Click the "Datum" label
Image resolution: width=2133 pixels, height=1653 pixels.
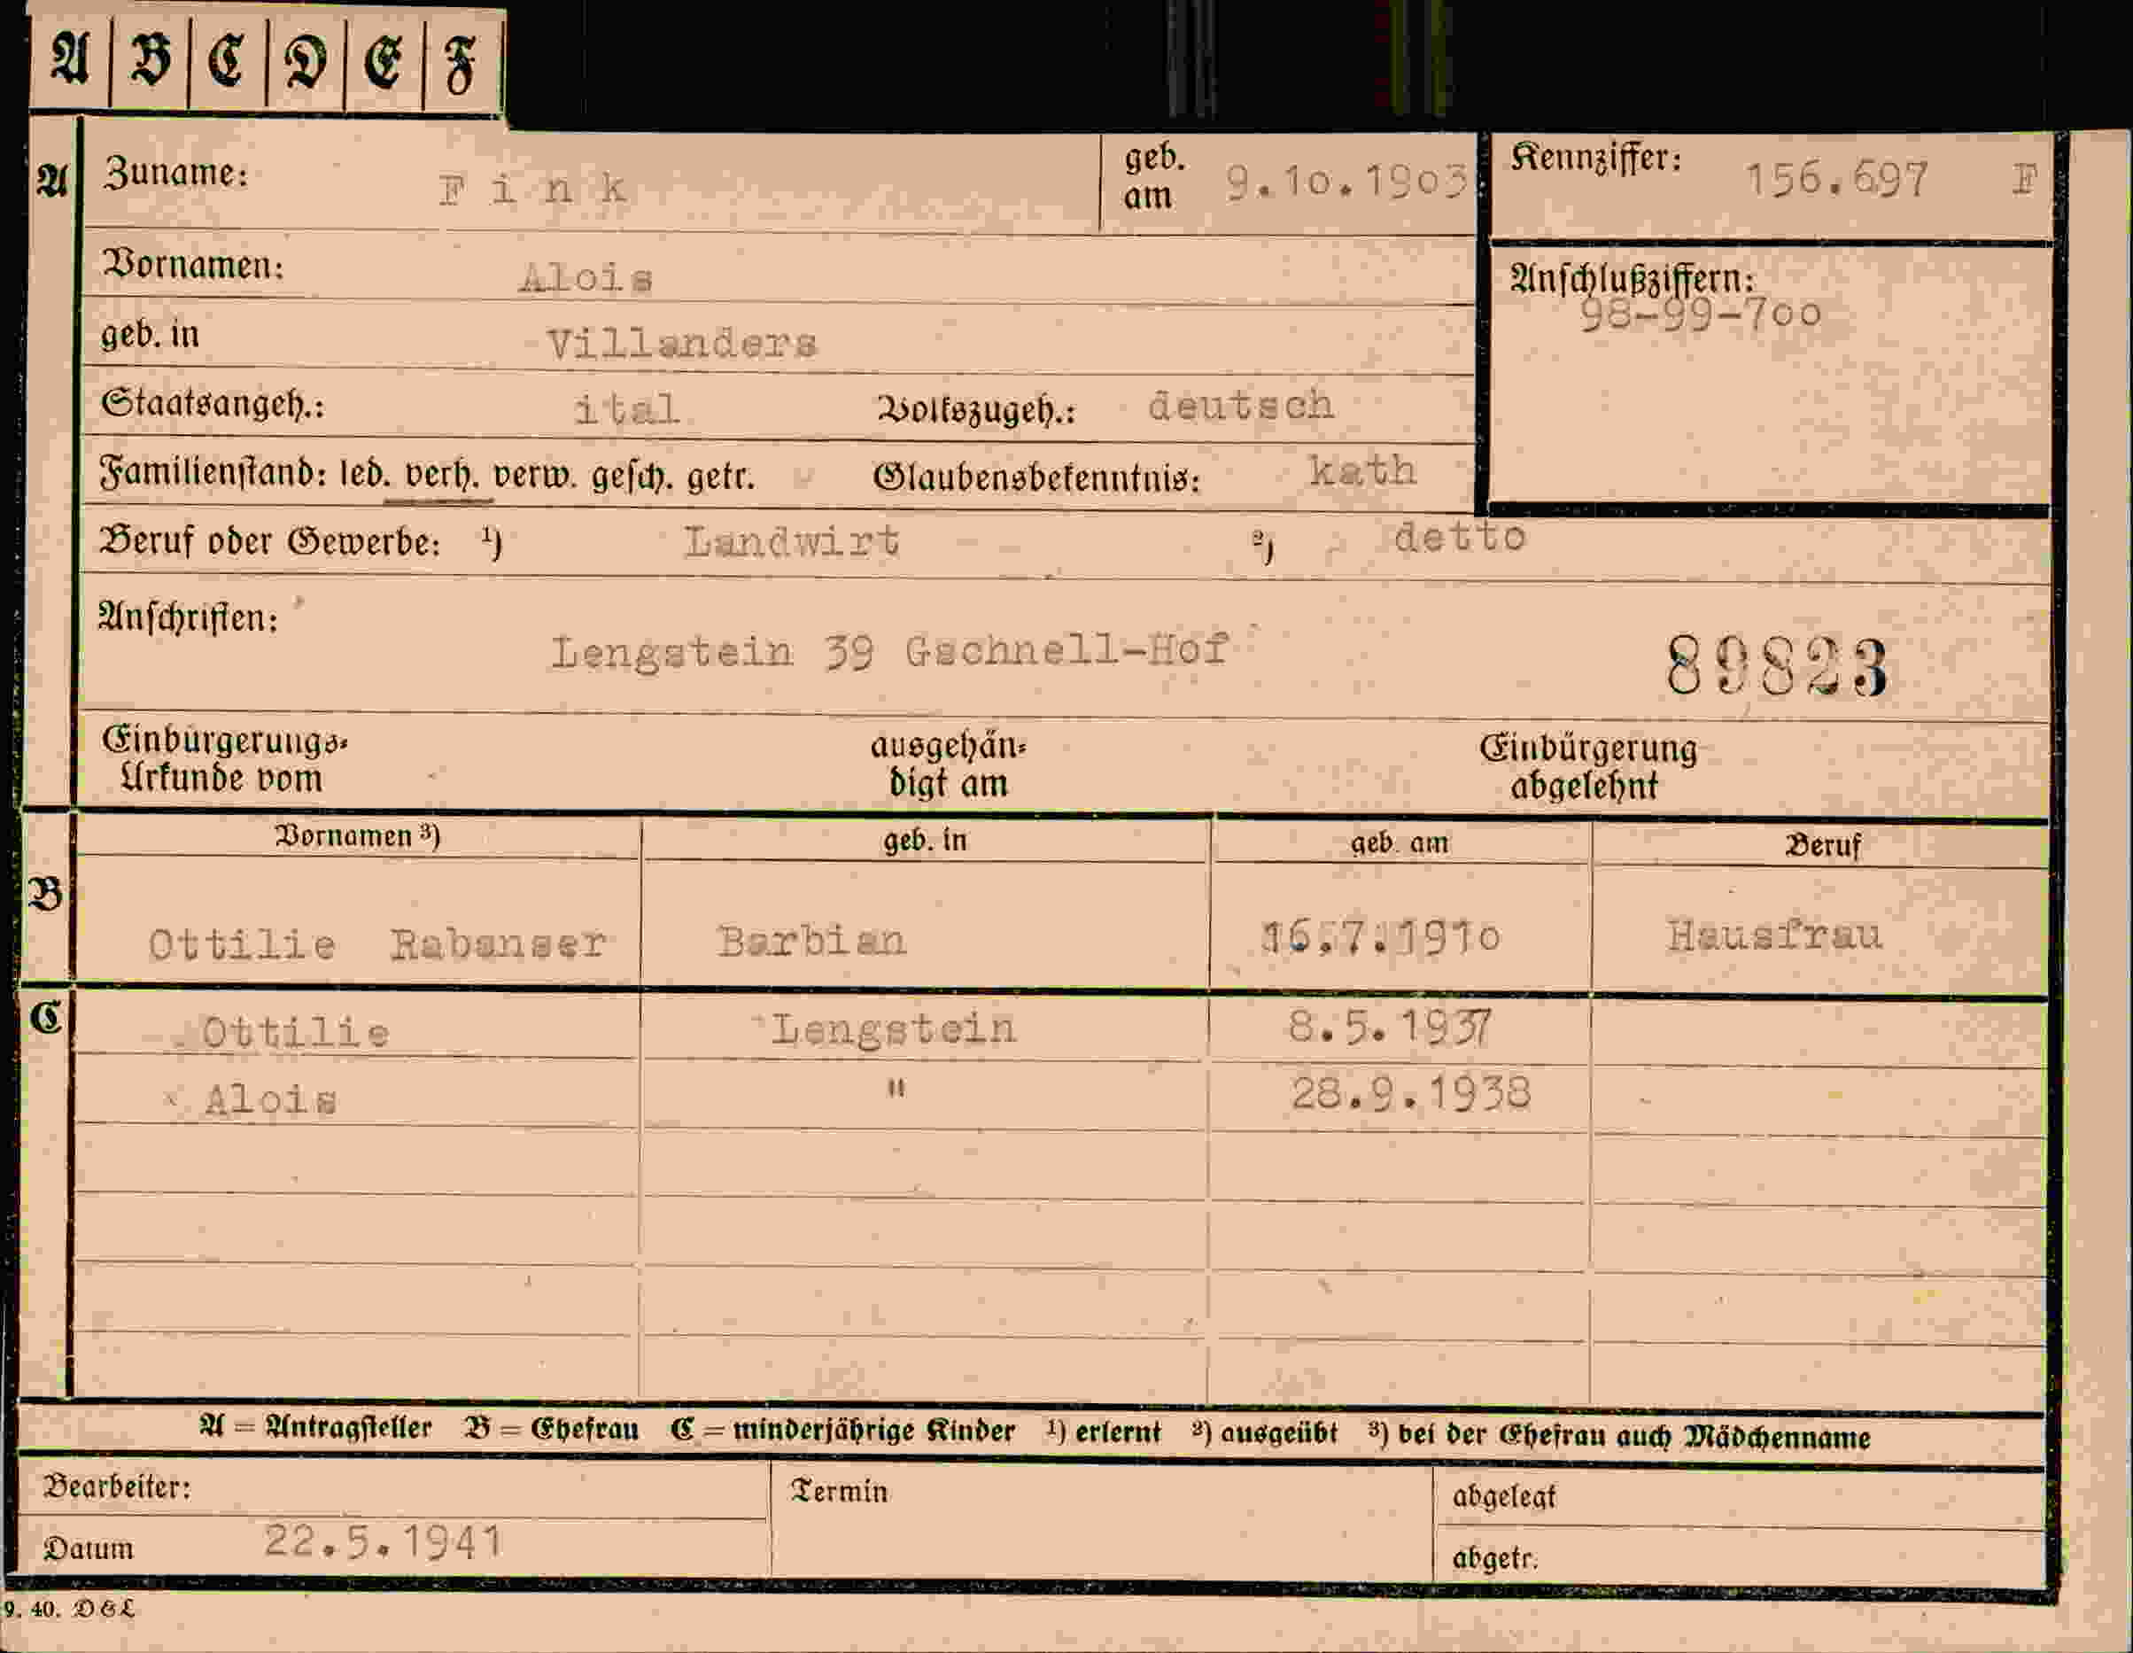pyautogui.click(x=88, y=1548)
